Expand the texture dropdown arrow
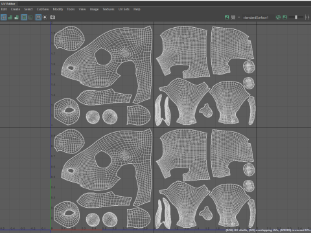 click(x=239, y=17)
